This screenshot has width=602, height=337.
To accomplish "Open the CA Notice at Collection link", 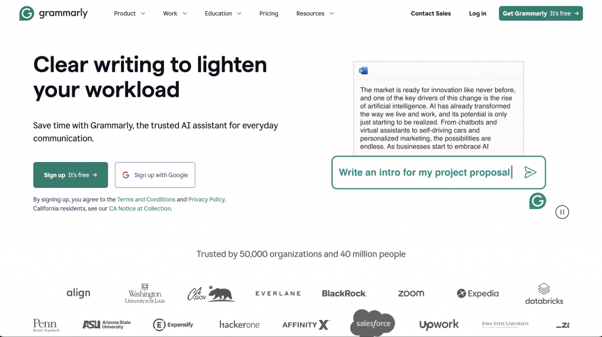I will (x=140, y=208).
